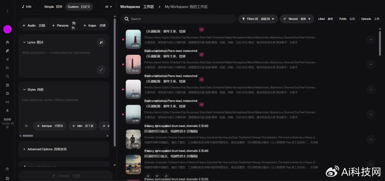This screenshot has width=385, height=181.
Task: Click the 9.6k credits note button
Action: (x=26, y=7)
